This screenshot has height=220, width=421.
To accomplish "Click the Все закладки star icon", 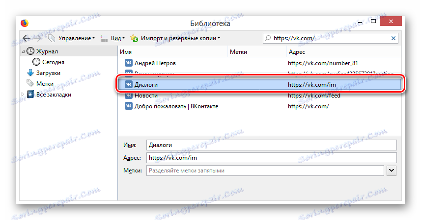I will (x=30, y=94).
